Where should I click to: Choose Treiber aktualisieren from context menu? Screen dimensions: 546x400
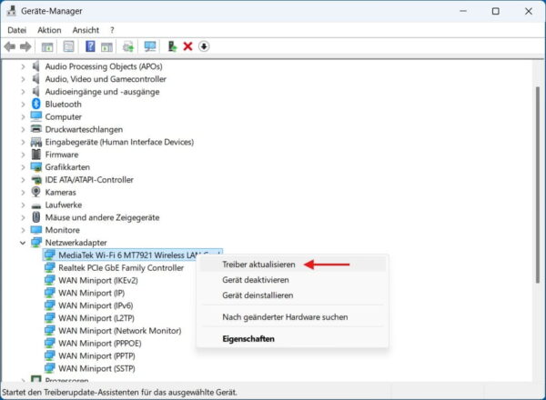[x=292, y=265]
